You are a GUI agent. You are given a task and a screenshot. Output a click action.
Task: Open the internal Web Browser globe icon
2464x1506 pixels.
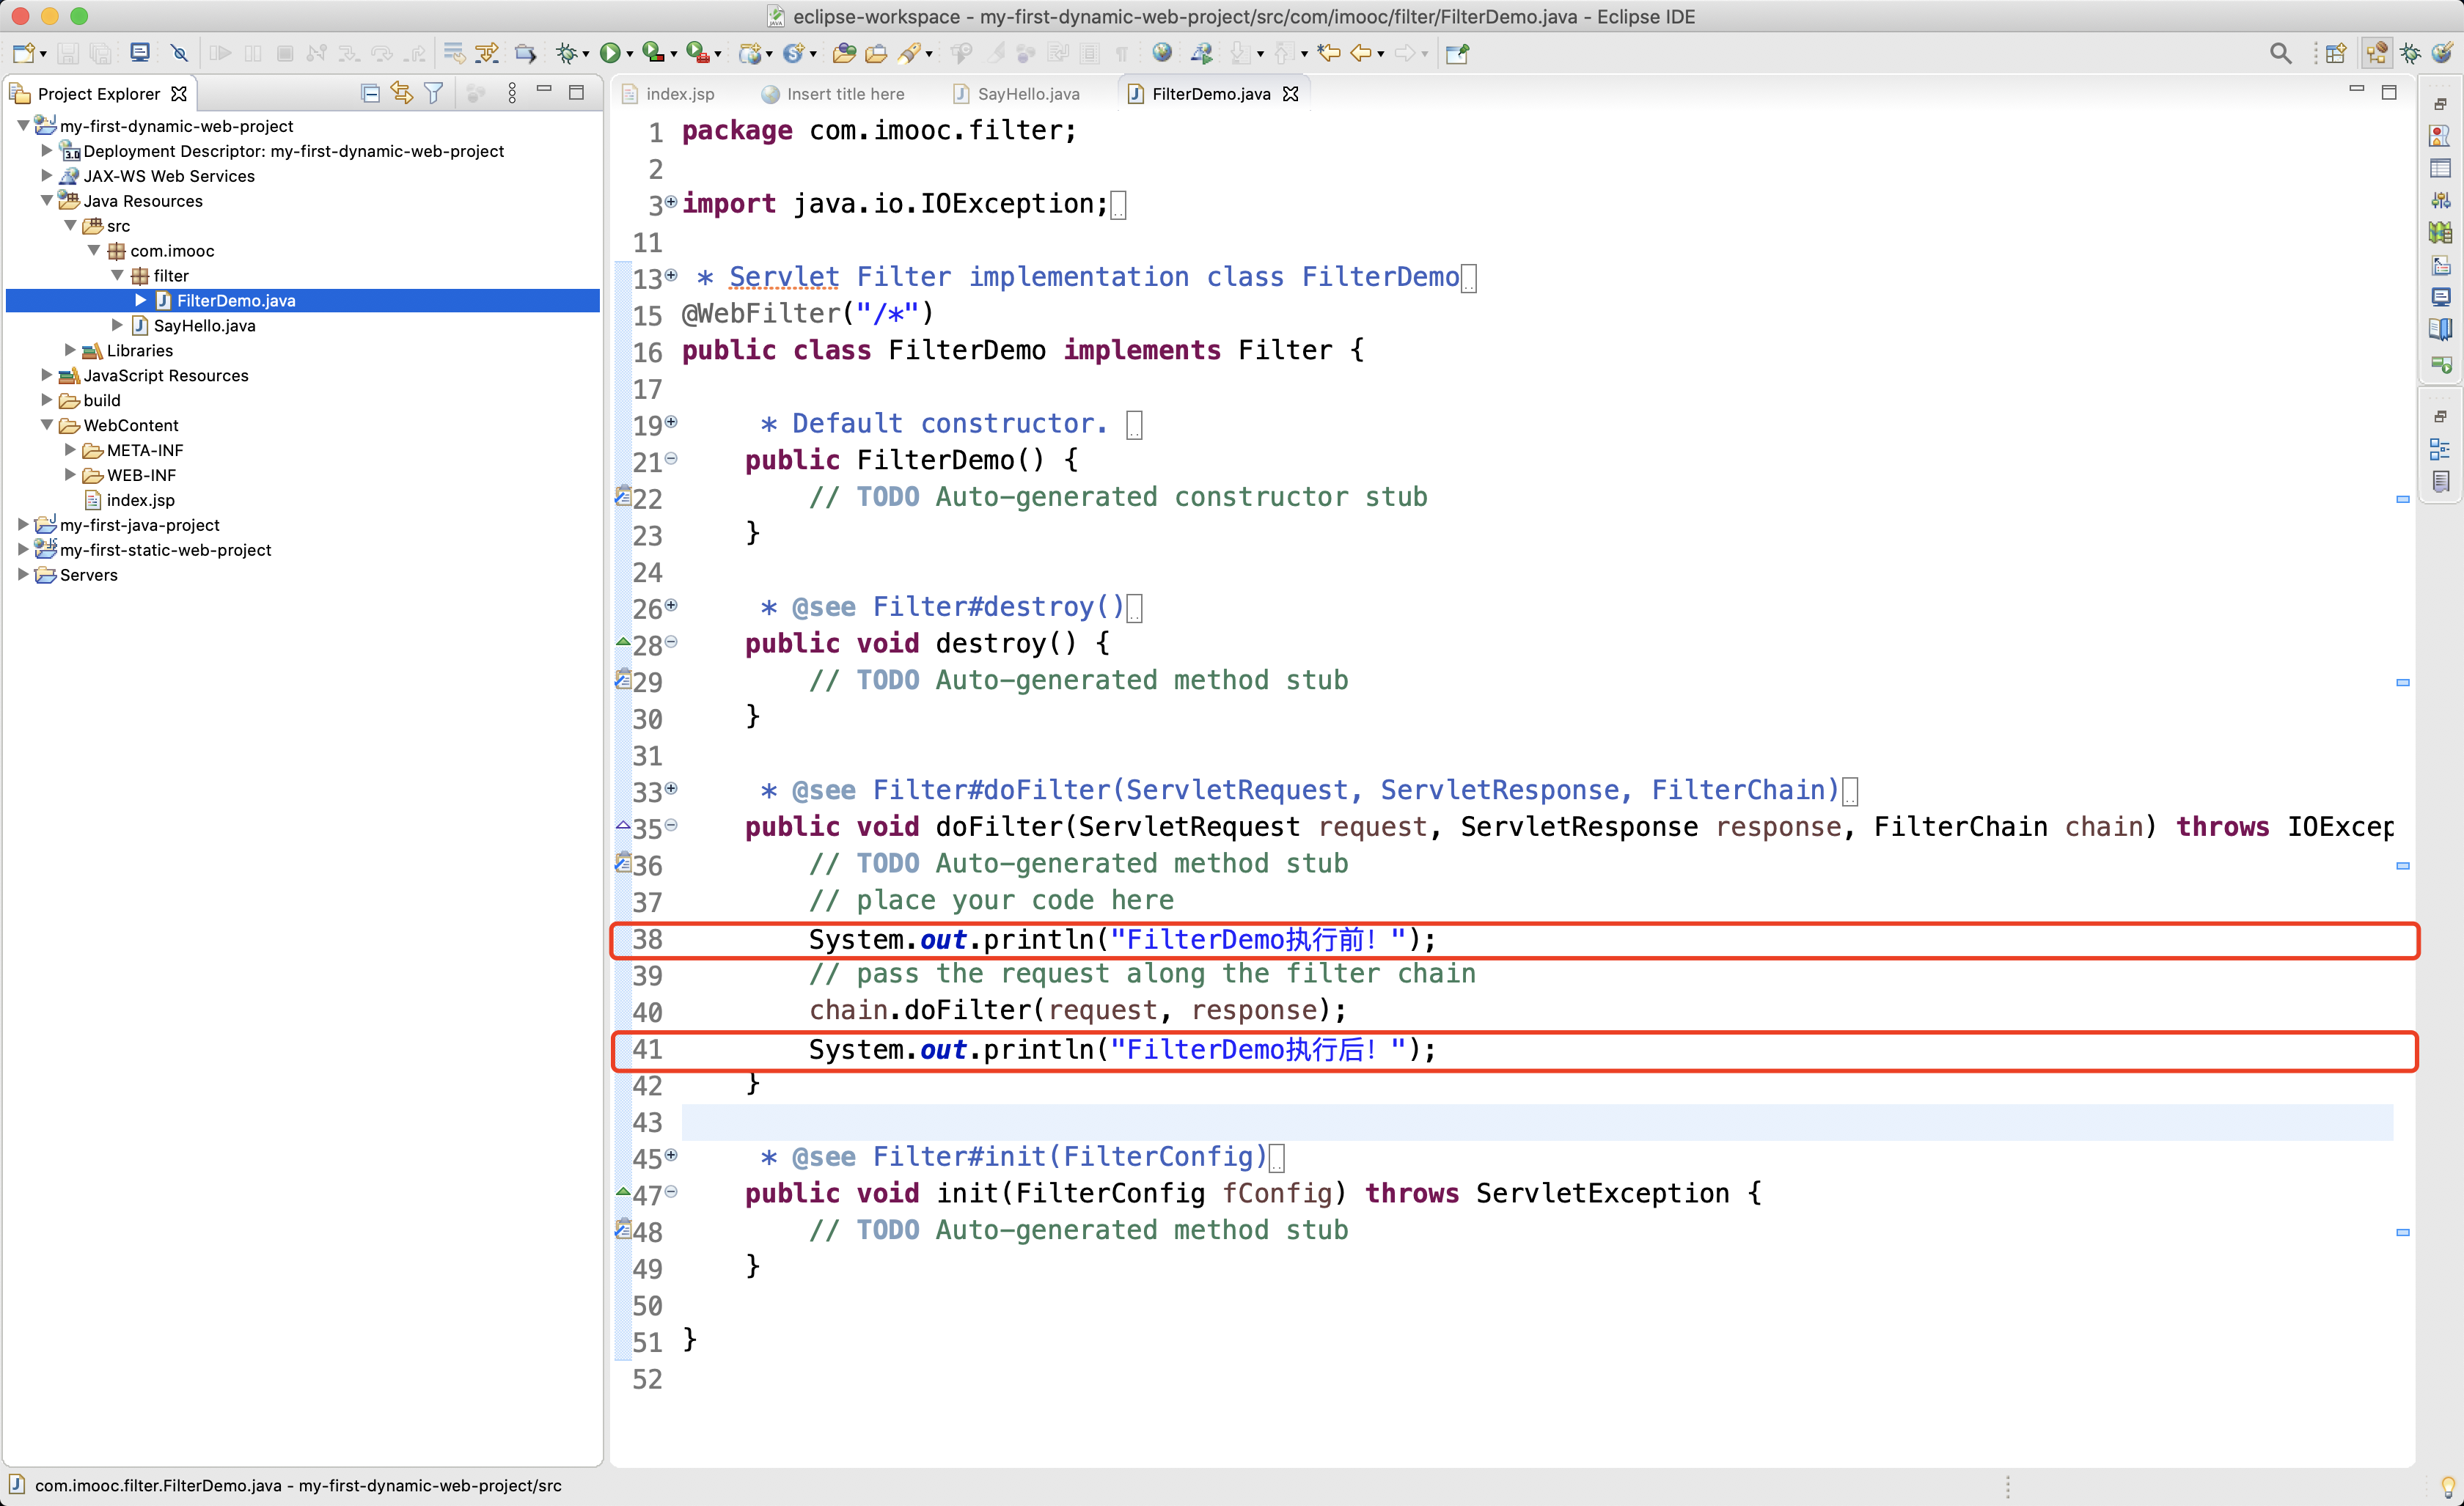point(1162,53)
